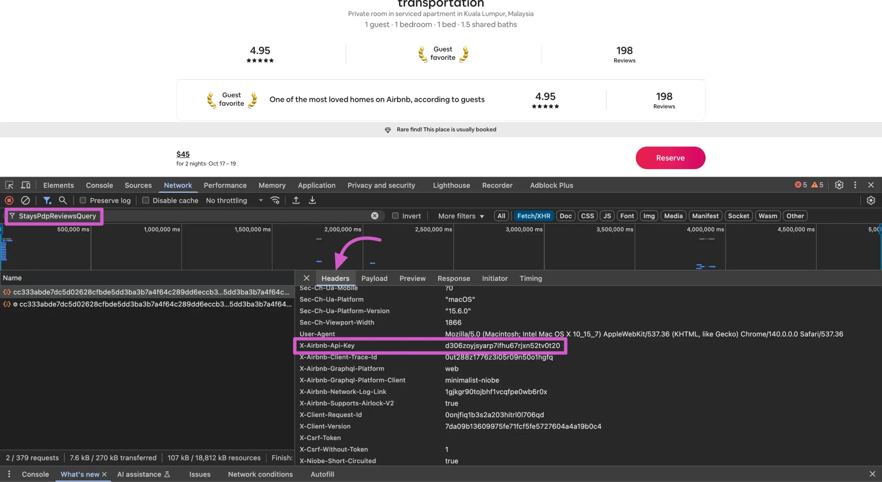Toggle the device toolbar icon
The width and height of the screenshot is (882, 482).
click(x=25, y=185)
